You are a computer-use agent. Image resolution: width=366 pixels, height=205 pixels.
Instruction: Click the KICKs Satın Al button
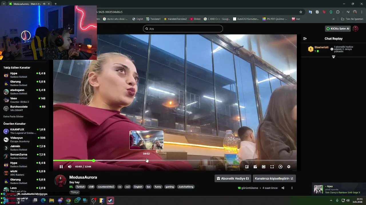[x=338, y=28]
